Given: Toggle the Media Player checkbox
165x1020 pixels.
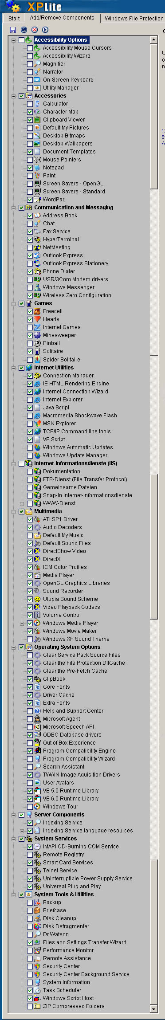Looking at the screenshot, I should (x=30, y=575).
